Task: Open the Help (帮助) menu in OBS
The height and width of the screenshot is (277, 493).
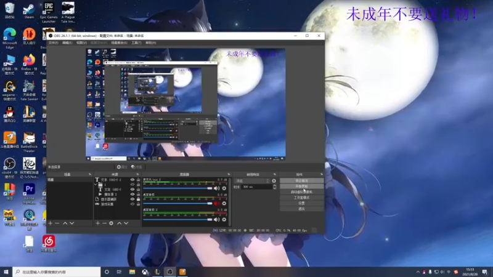Action: (x=150, y=42)
